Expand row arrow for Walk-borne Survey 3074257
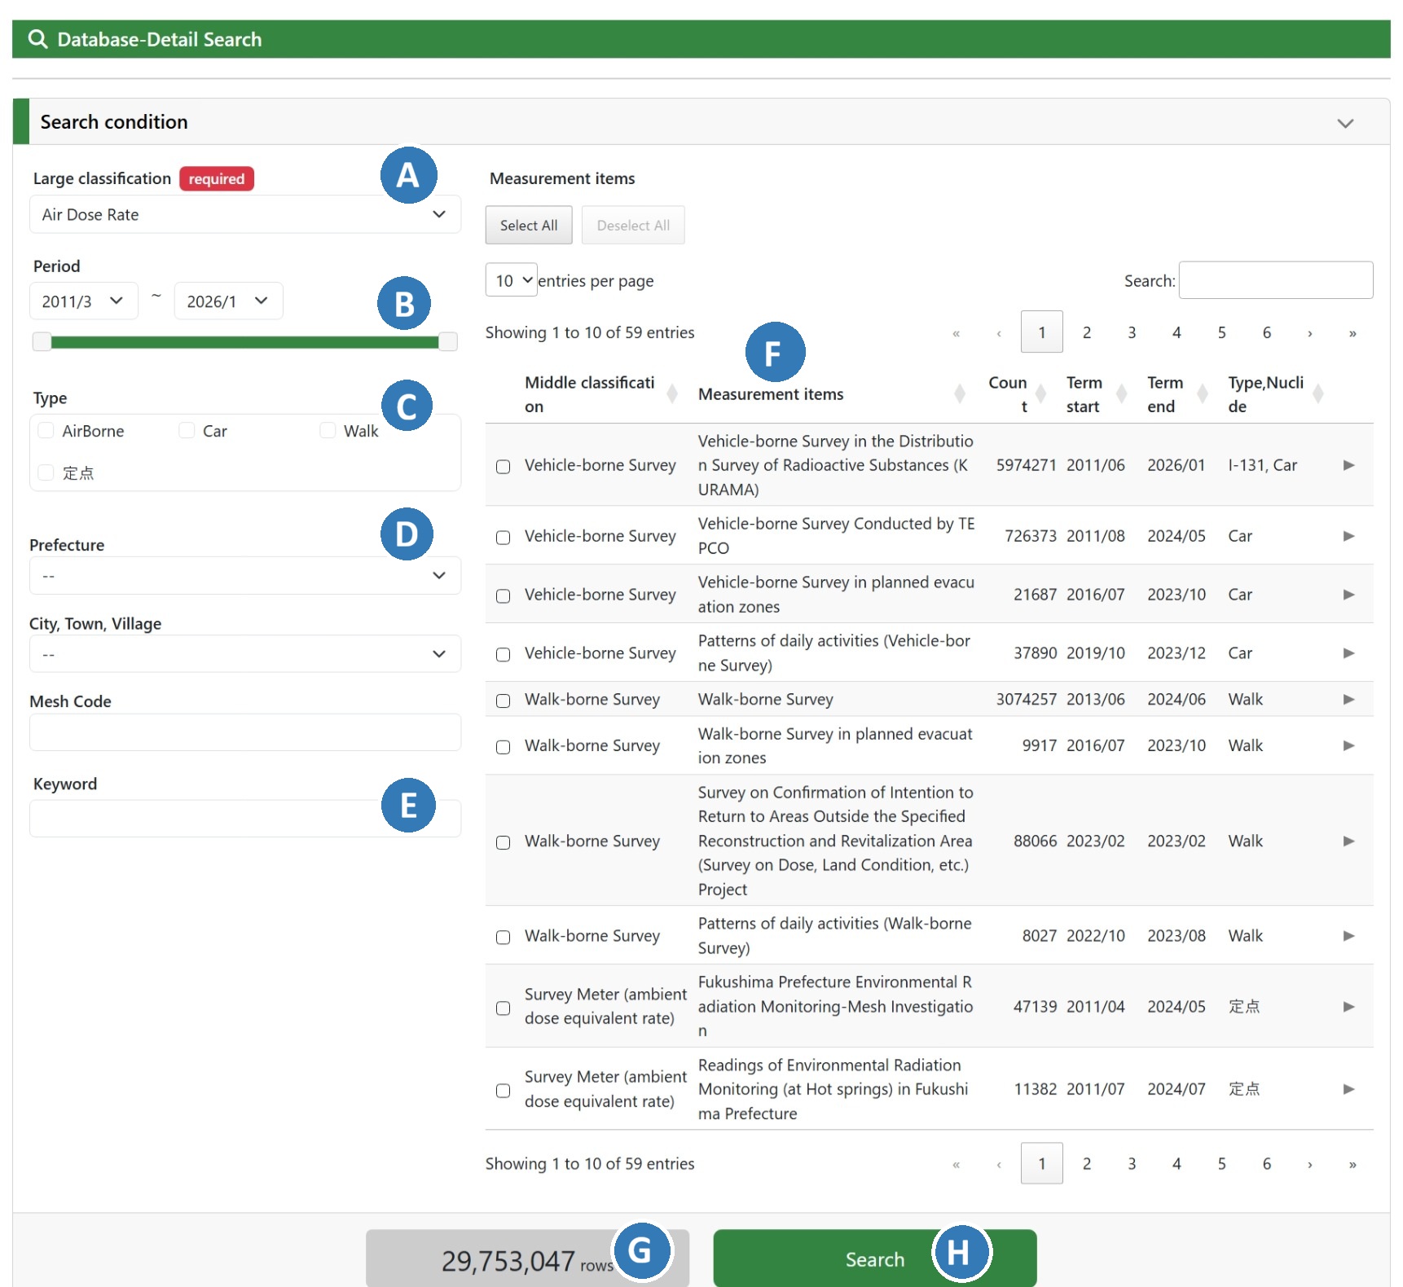This screenshot has height=1287, width=1403. (1348, 700)
